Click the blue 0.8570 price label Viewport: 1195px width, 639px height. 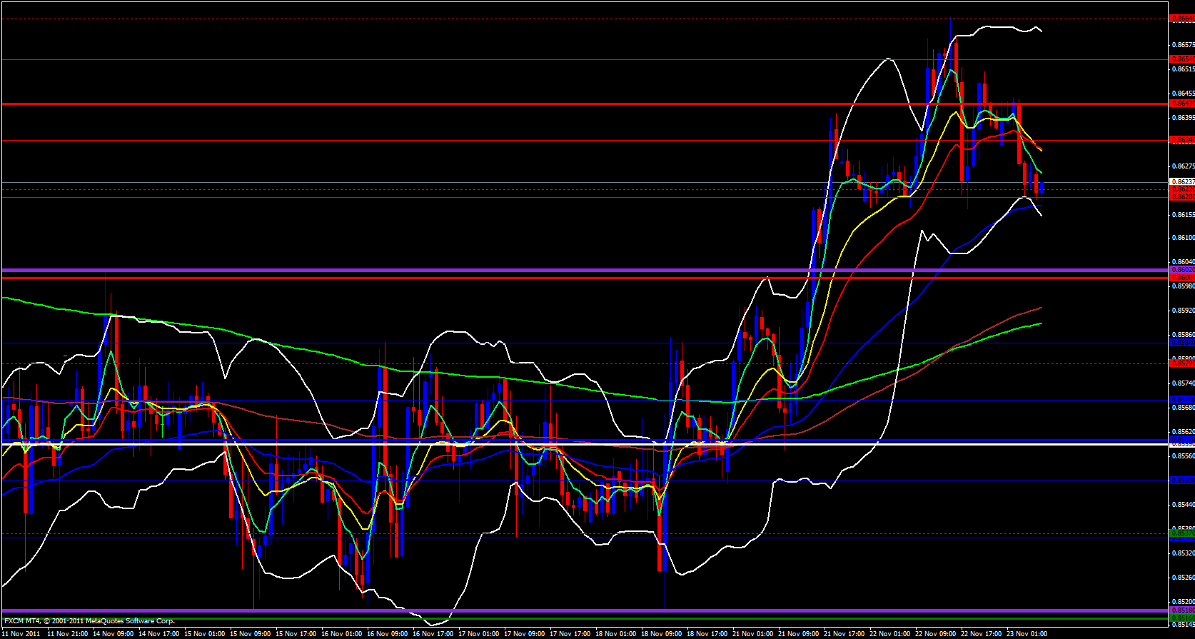click(1182, 400)
